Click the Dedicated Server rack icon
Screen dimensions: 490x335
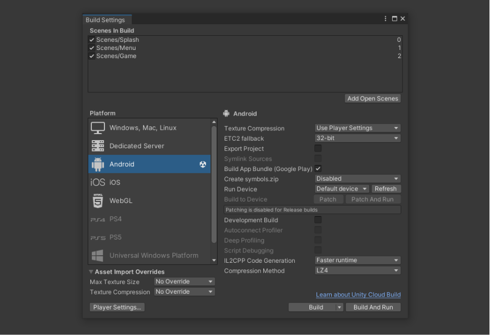point(98,146)
